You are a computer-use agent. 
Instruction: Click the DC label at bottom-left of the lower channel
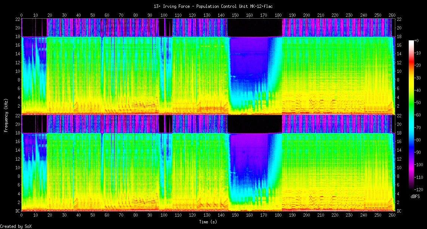coord(18,211)
